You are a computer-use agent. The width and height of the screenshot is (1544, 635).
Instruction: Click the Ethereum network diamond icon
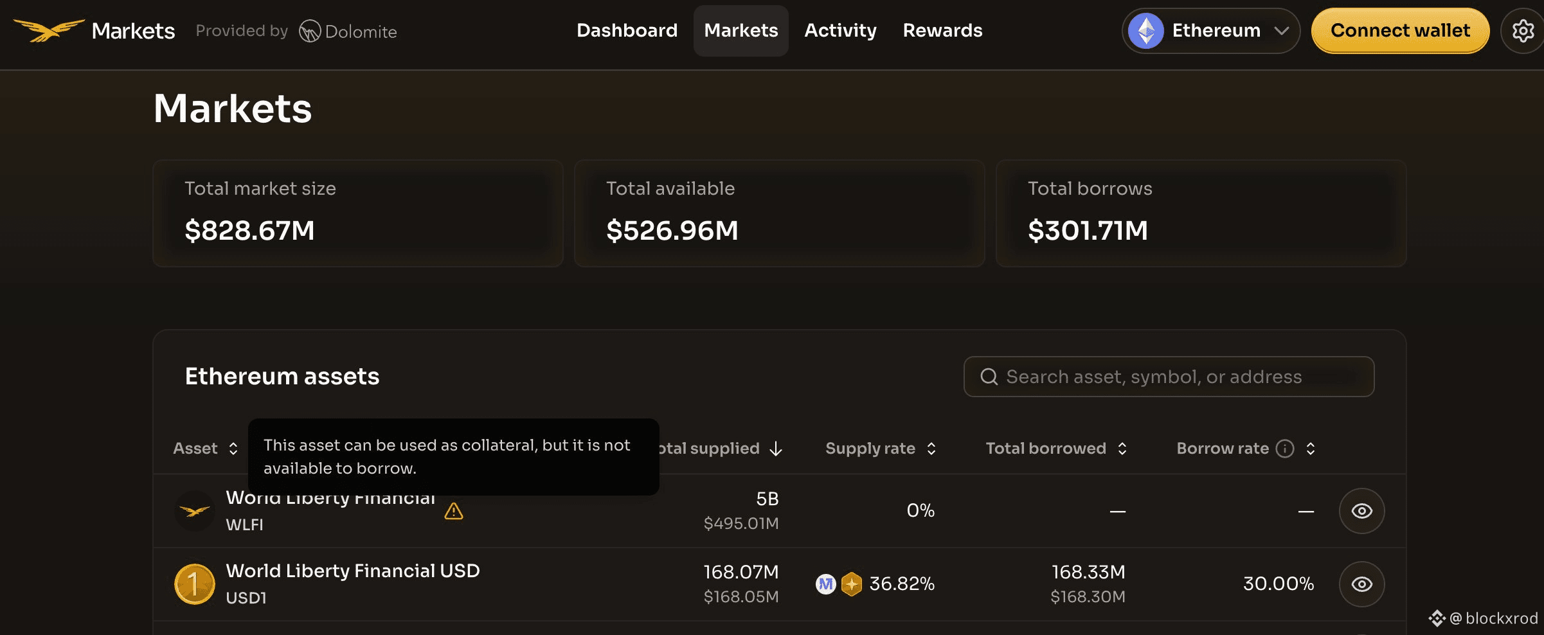(1146, 31)
